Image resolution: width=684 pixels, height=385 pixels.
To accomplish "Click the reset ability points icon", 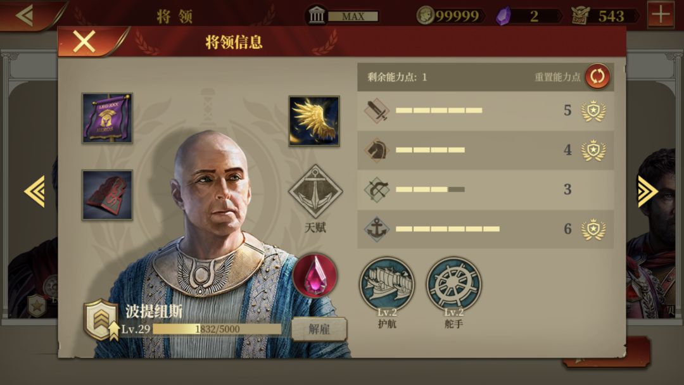I will [x=597, y=76].
